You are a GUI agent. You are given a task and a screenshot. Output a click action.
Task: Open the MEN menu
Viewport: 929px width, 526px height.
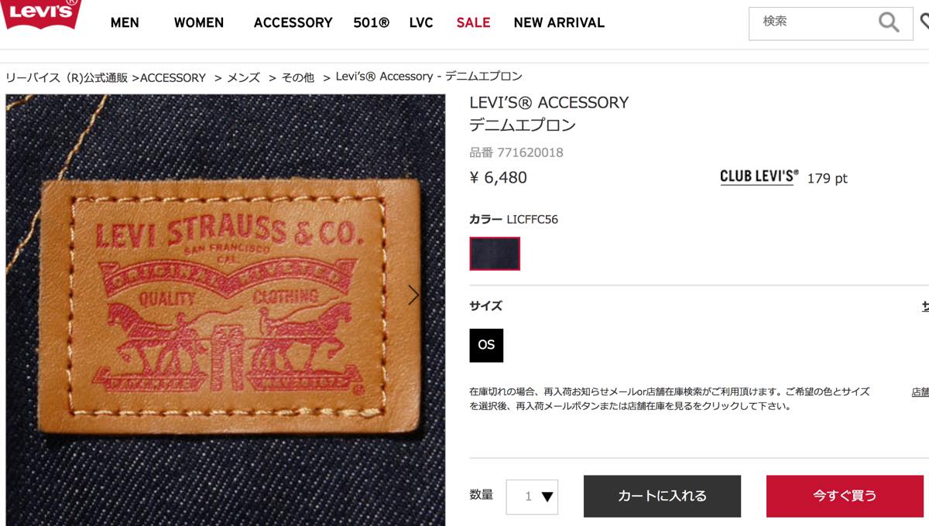[125, 22]
